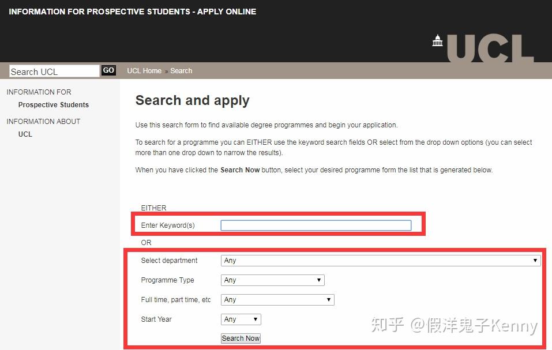The image size is (552, 350).
Task: Click the Search and apply page title
Action: tap(192, 100)
